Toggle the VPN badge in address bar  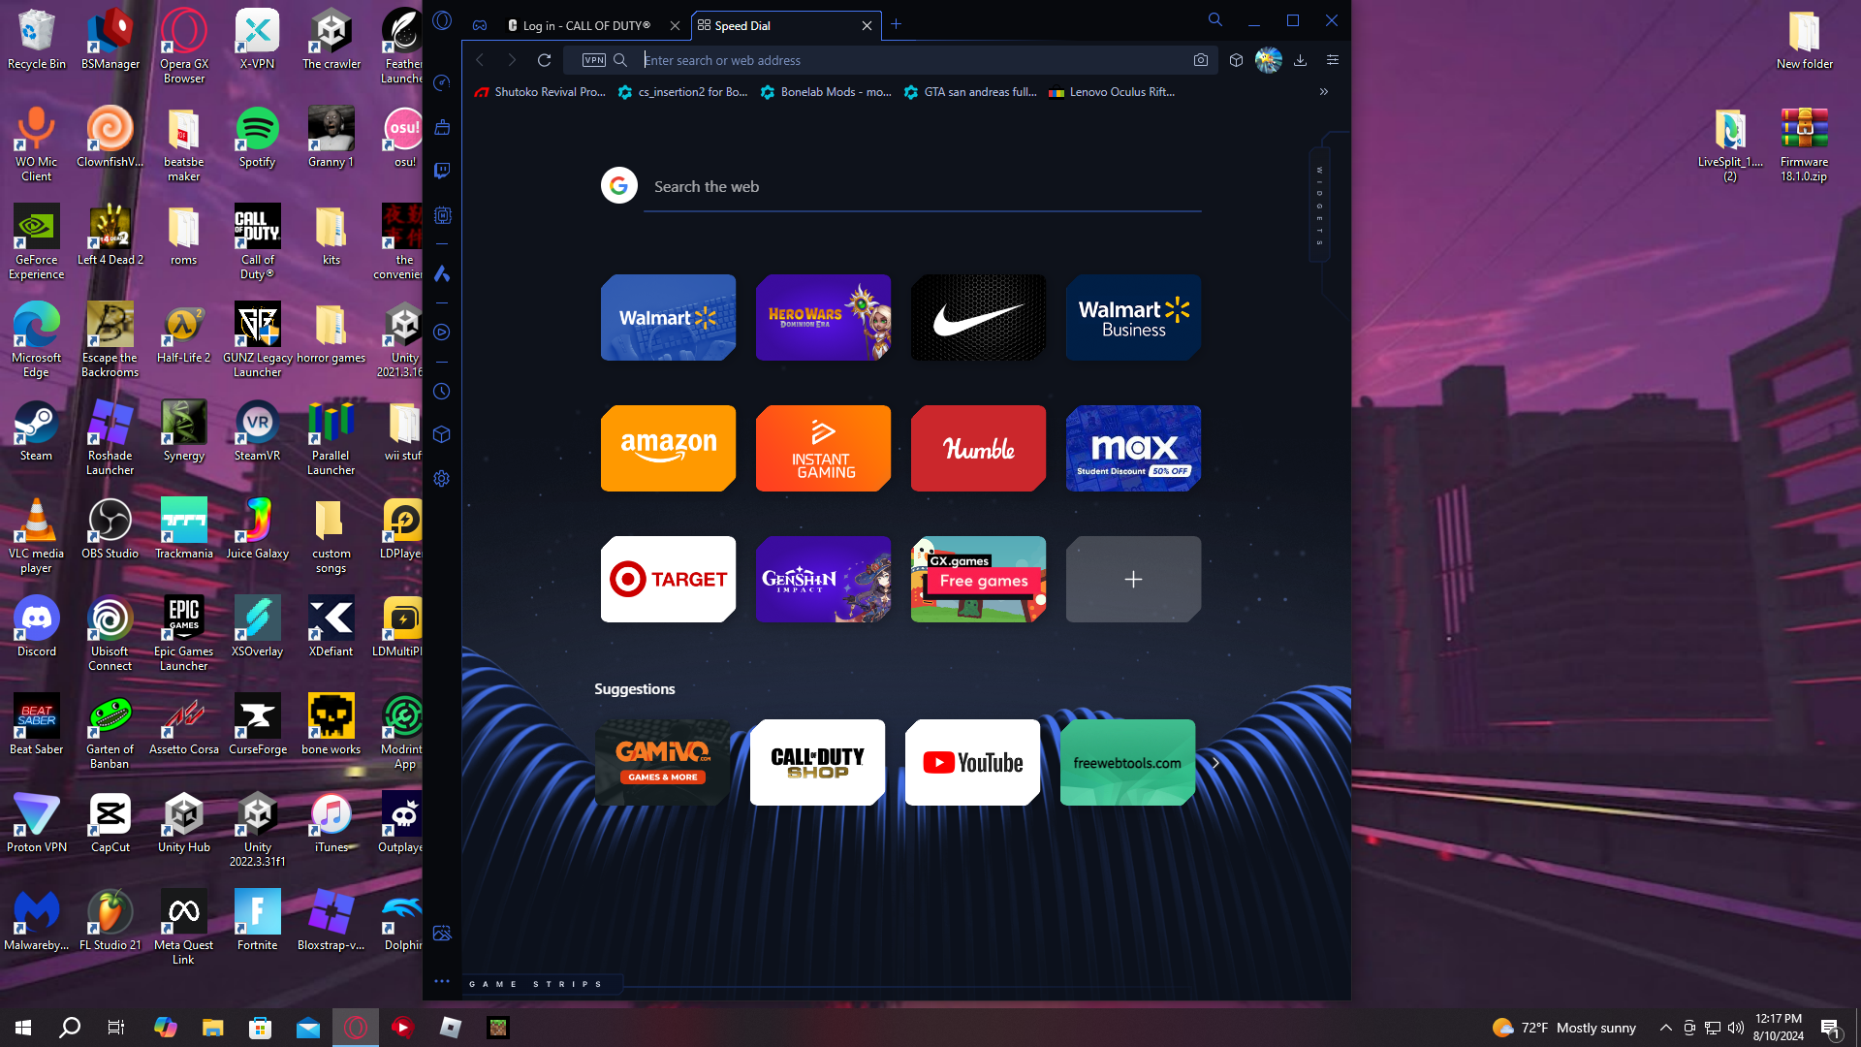pos(593,60)
